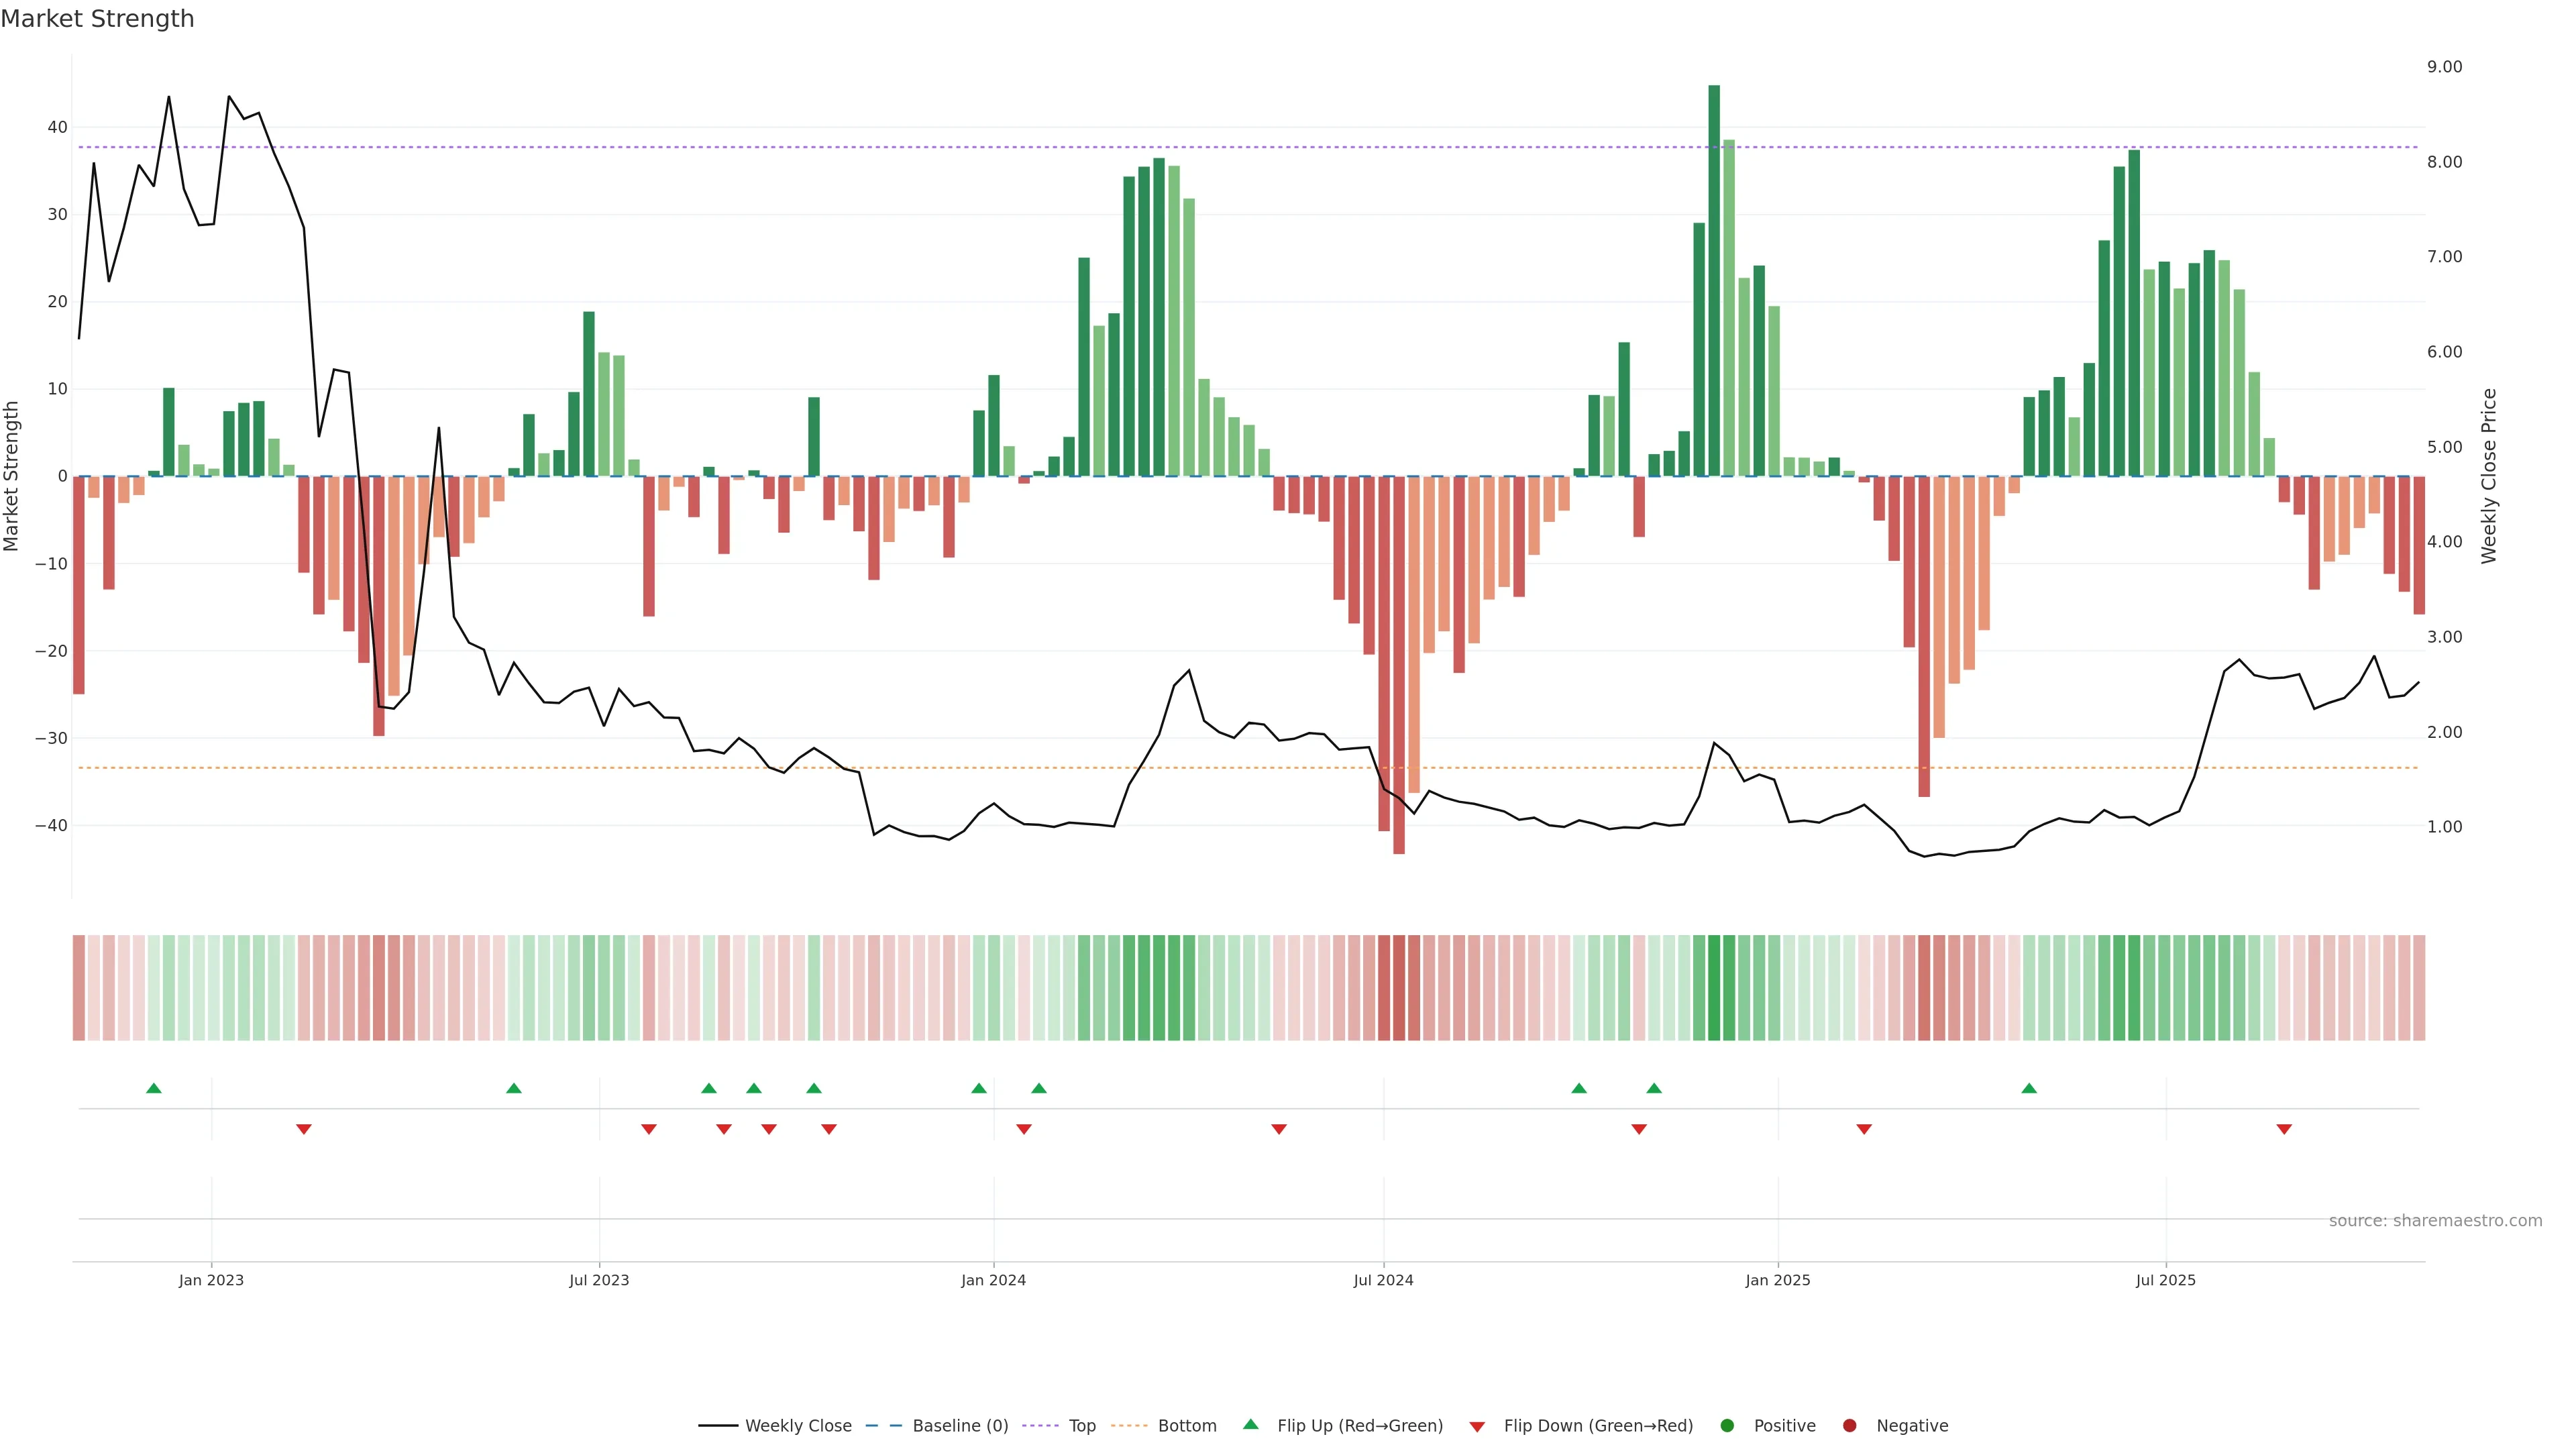This screenshot has height=1449, width=2576.
Task: Click the Negative red circle legend icon
Action: pyautogui.click(x=1849, y=1426)
